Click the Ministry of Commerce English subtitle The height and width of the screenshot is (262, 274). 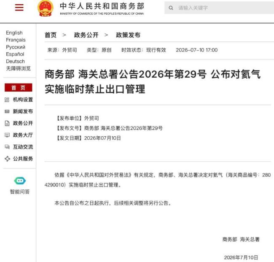[x=102, y=14]
